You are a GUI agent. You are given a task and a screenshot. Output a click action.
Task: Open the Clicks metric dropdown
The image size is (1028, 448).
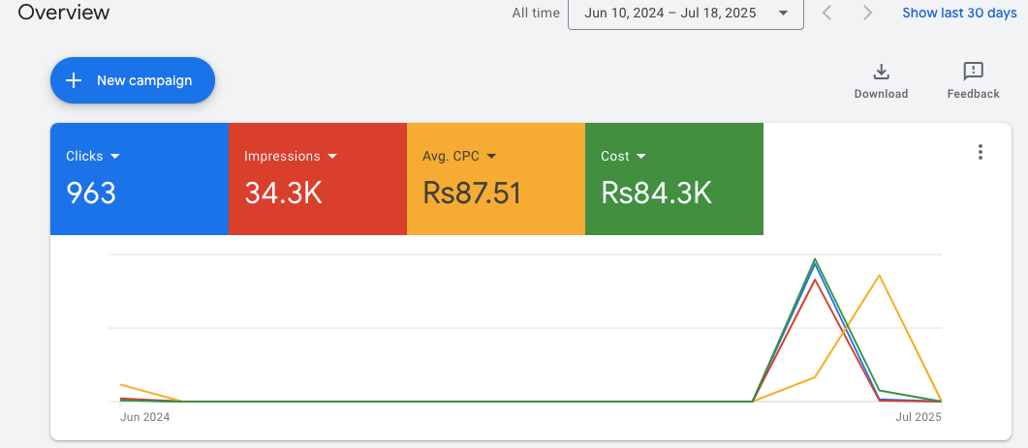point(93,156)
